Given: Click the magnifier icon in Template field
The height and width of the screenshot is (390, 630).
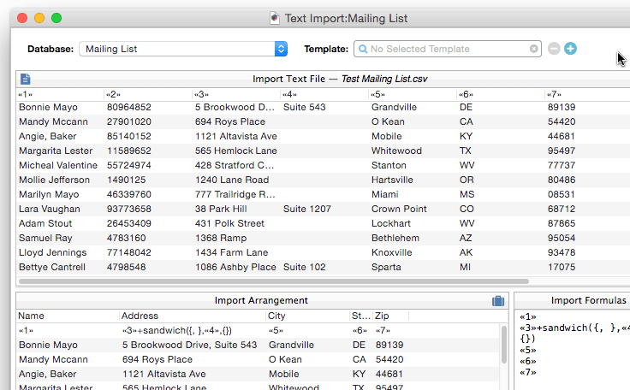Looking at the screenshot, I should point(362,50).
